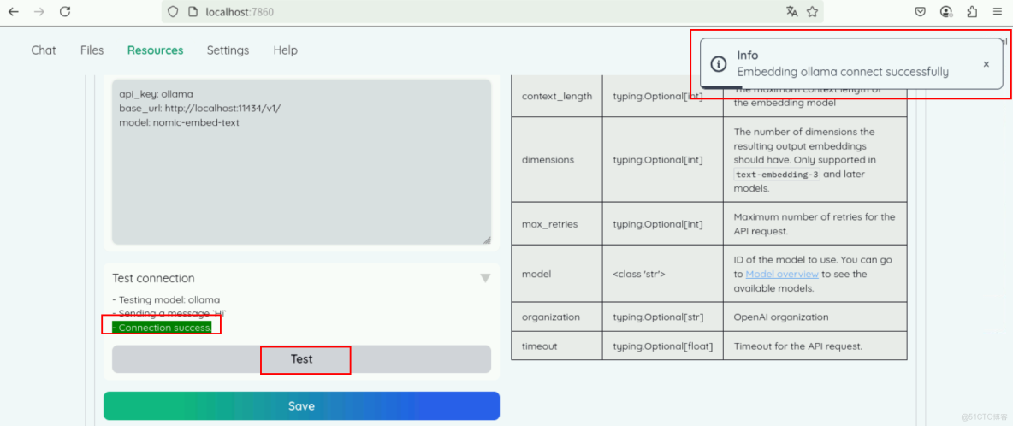Click the 'context_length' table cell

[x=557, y=96]
